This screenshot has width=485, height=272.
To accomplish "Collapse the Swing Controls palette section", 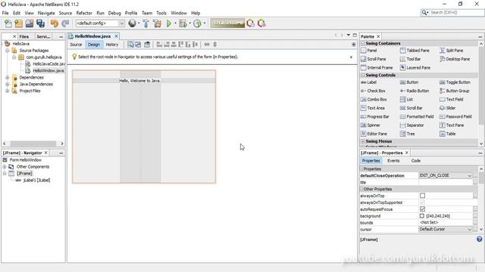I will tap(363, 76).
